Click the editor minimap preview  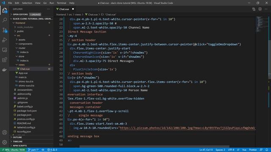[262, 24]
